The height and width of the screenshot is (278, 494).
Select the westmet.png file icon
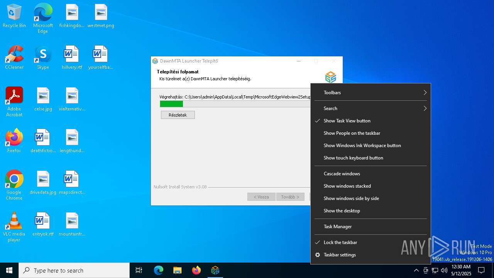pyautogui.click(x=101, y=16)
